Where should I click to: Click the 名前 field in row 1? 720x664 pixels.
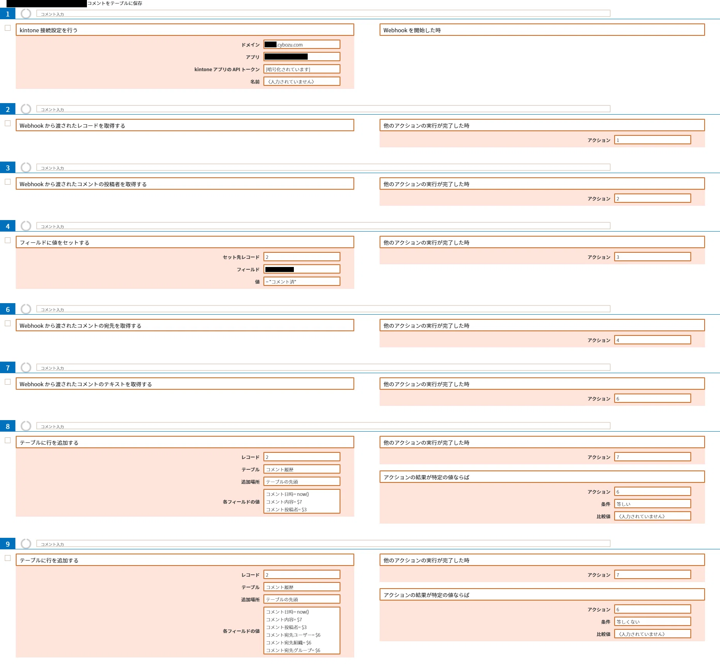pos(302,82)
